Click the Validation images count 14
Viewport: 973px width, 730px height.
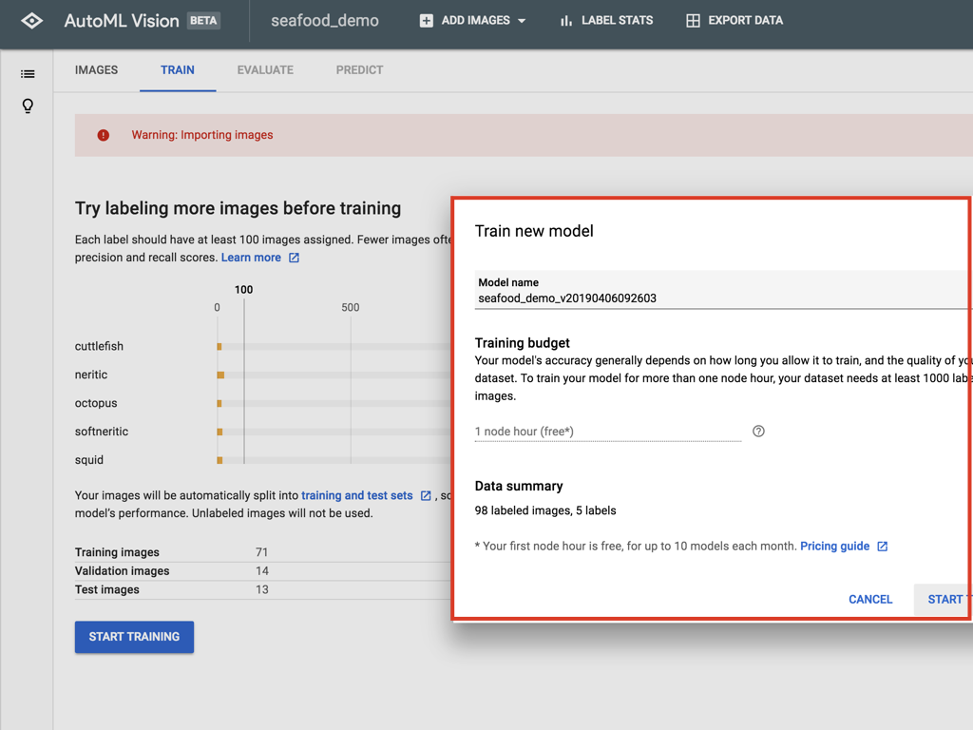tap(262, 571)
